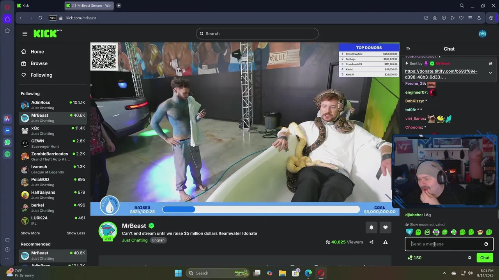This screenshot has width=499, height=280.
Task: Expand the pinned message chevron
Action: [x=490, y=73]
